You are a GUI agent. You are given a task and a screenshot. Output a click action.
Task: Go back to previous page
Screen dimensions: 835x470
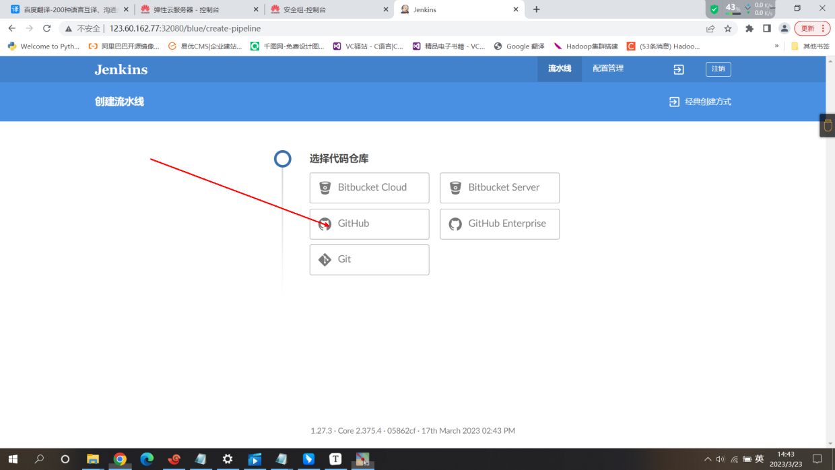pos(11,28)
